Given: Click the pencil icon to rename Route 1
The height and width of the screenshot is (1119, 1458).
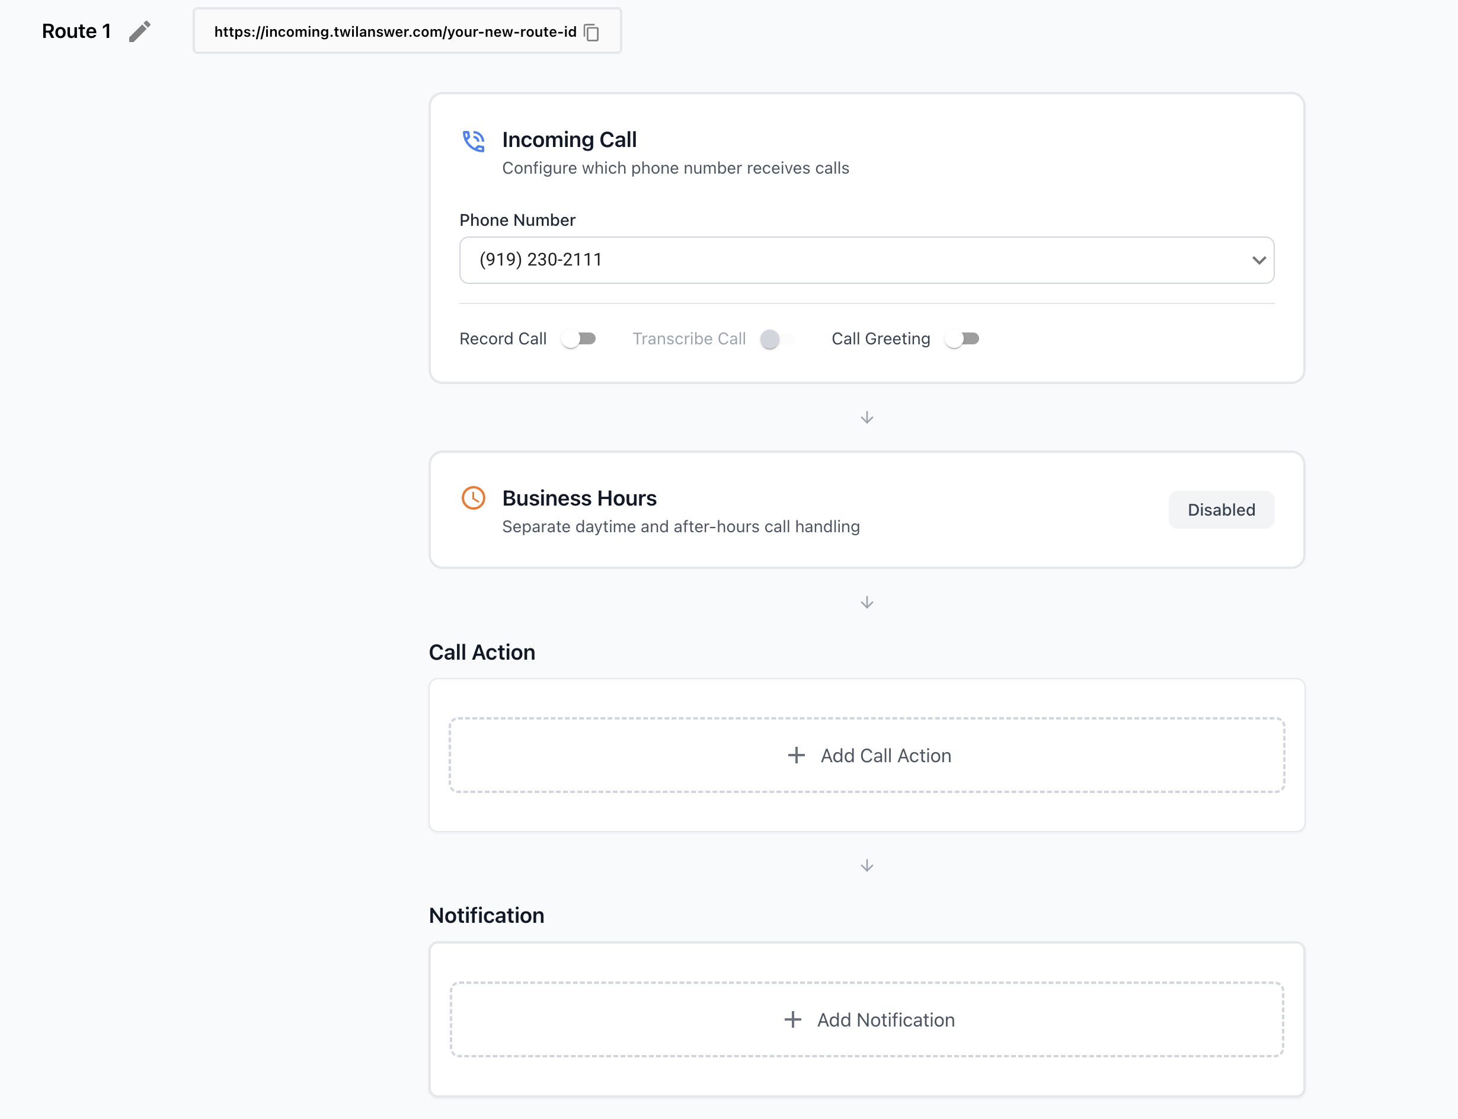Looking at the screenshot, I should point(139,31).
